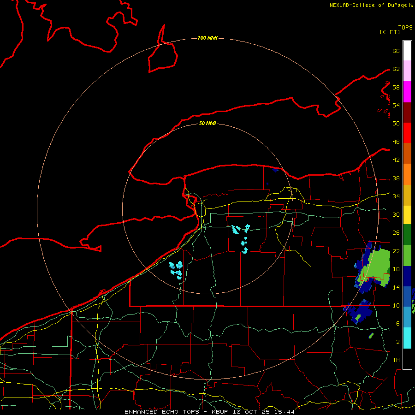Click the bright red swatch between 46 and 50
415x415 pixels.
407,133
